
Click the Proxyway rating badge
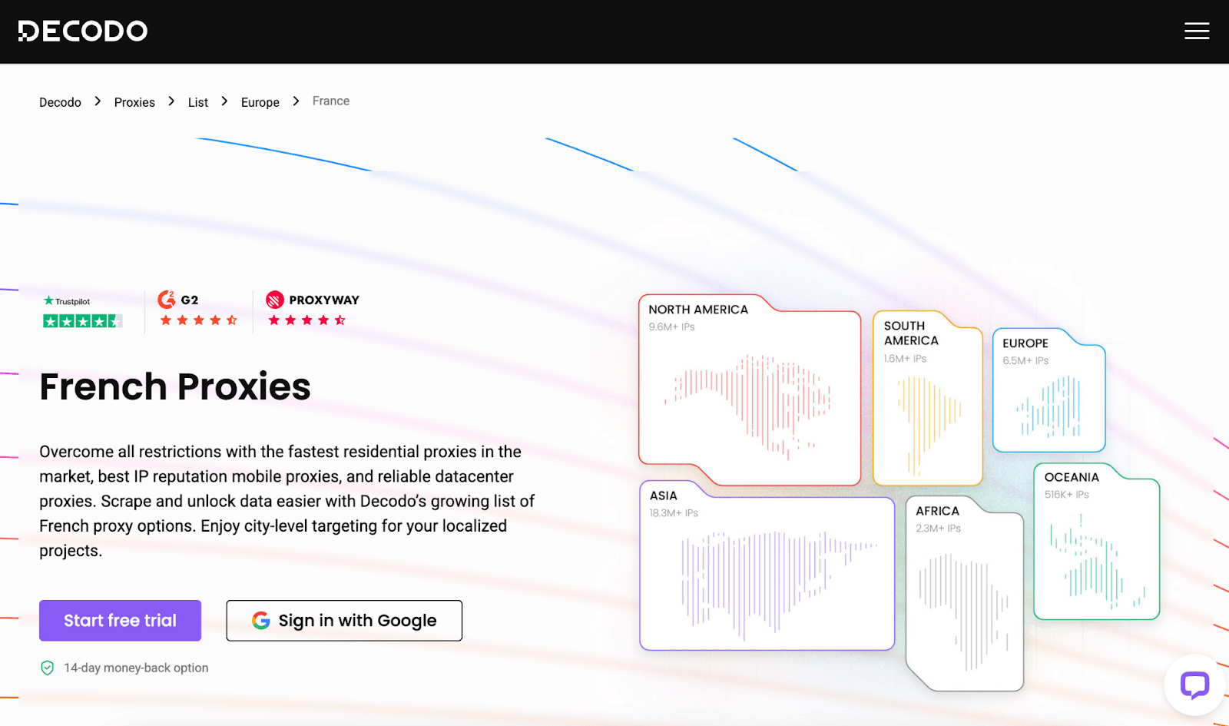tap(313, 309)
